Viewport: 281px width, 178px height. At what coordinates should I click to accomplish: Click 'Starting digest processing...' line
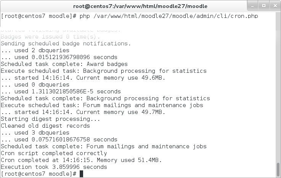coord(50,119)
